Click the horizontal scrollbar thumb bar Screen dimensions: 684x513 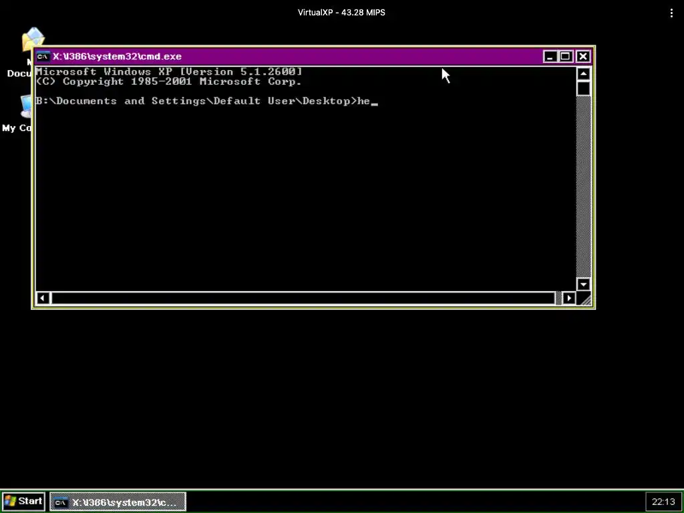(303, 298)
